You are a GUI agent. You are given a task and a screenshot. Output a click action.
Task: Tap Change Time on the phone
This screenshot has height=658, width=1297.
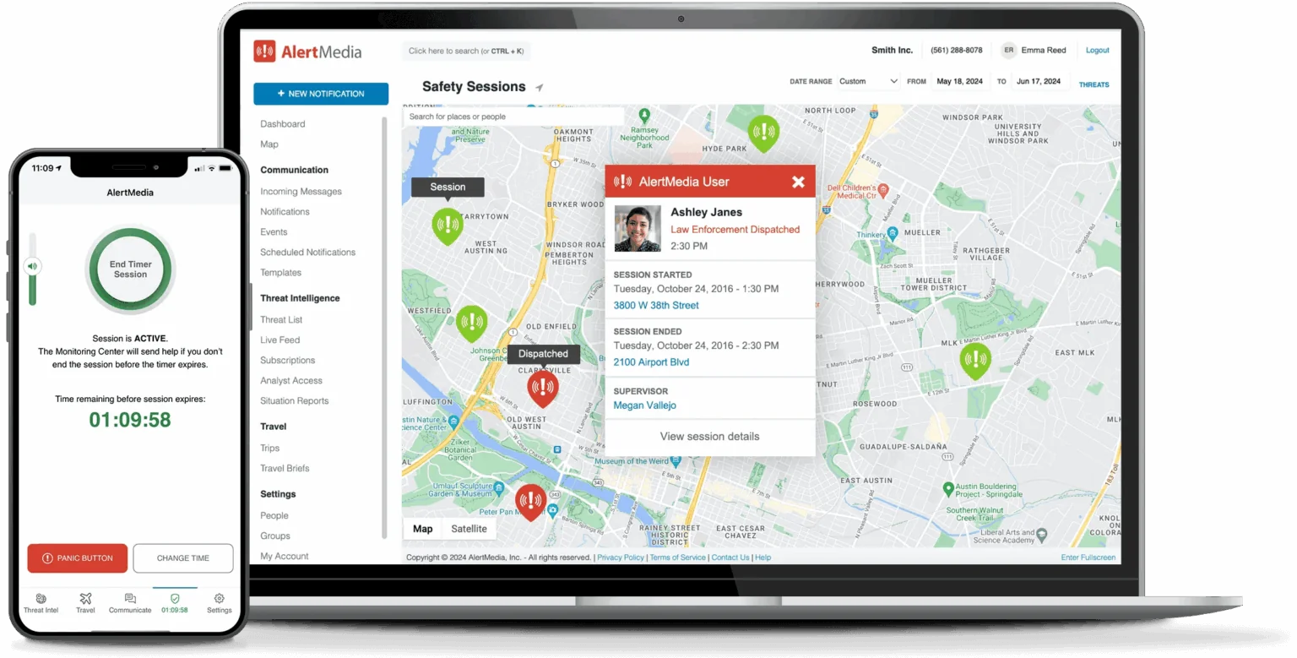tap(183, 558)
